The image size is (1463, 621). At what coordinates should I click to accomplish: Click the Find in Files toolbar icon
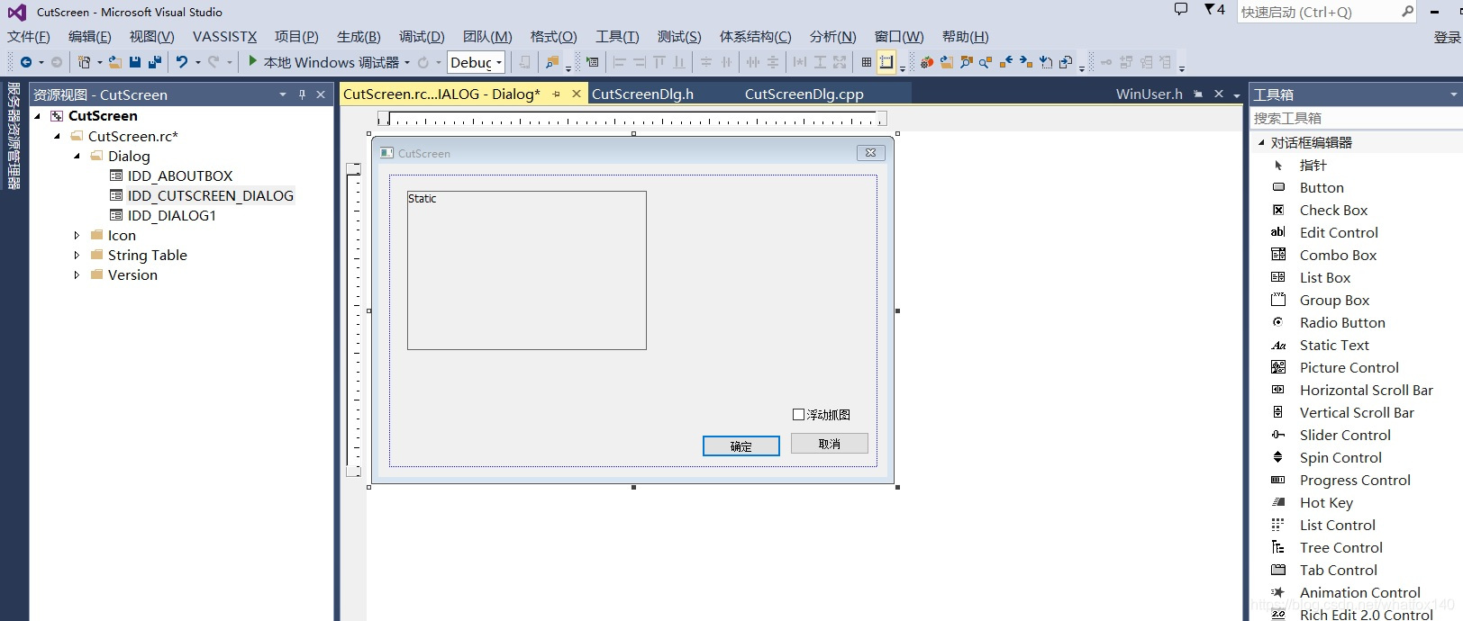pos(552,62)
